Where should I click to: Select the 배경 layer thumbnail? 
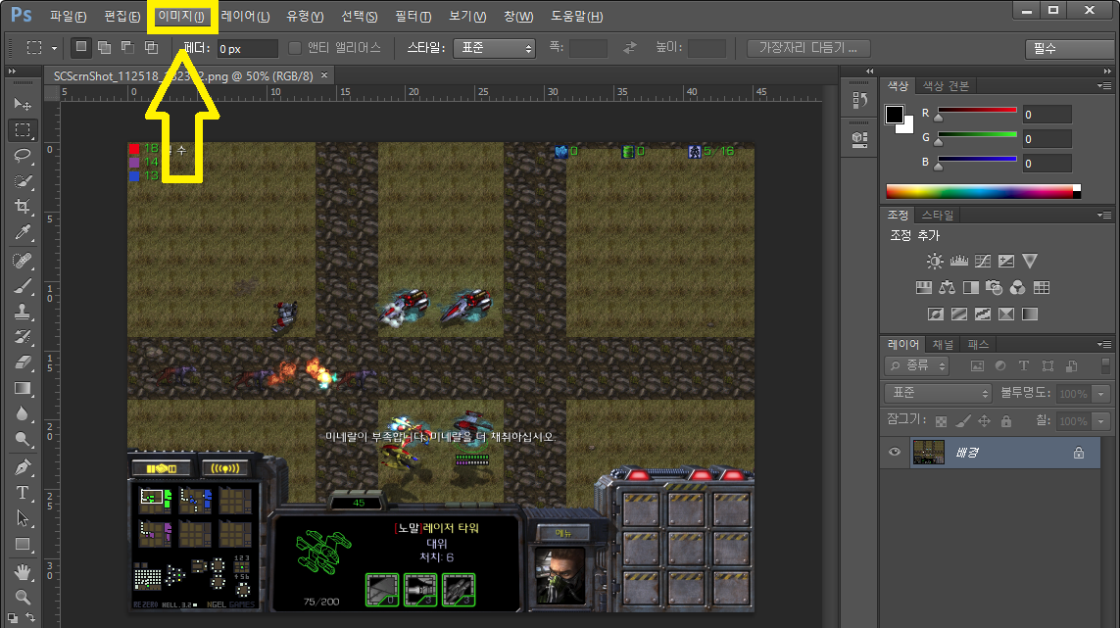929,453
